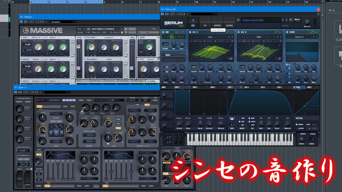The image size is (342, 192).
Task: Toggle Massive OSC1 power switch
Action: point(21,37)
